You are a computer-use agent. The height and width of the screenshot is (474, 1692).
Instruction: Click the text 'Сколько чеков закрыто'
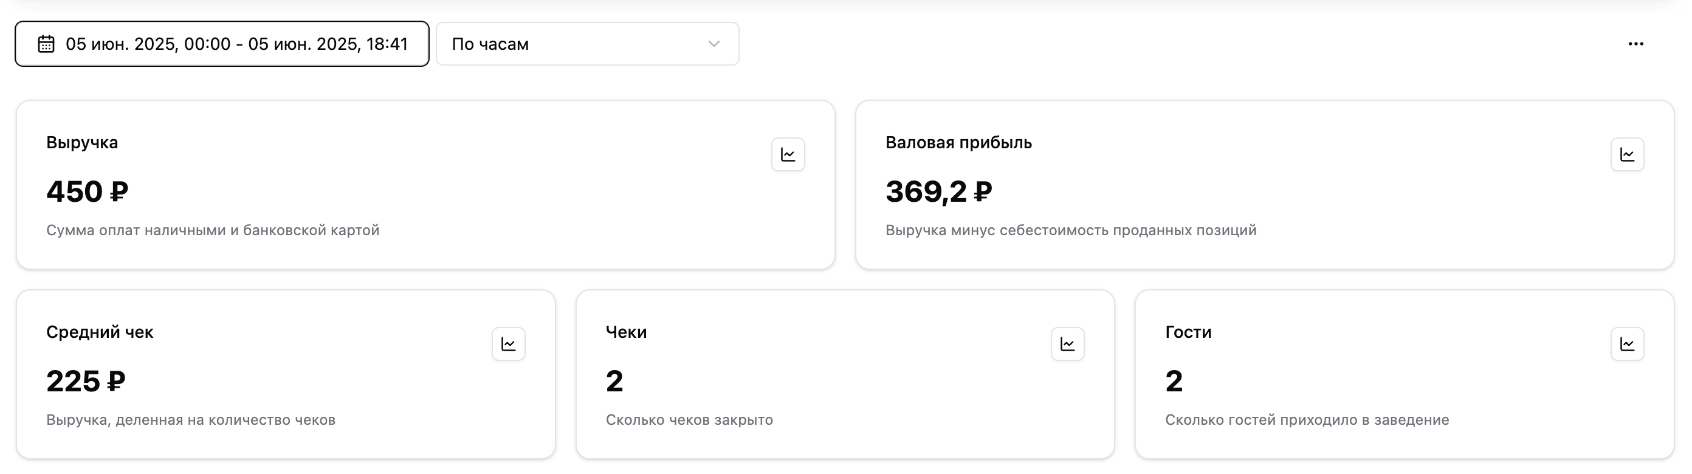click(689, 420)
